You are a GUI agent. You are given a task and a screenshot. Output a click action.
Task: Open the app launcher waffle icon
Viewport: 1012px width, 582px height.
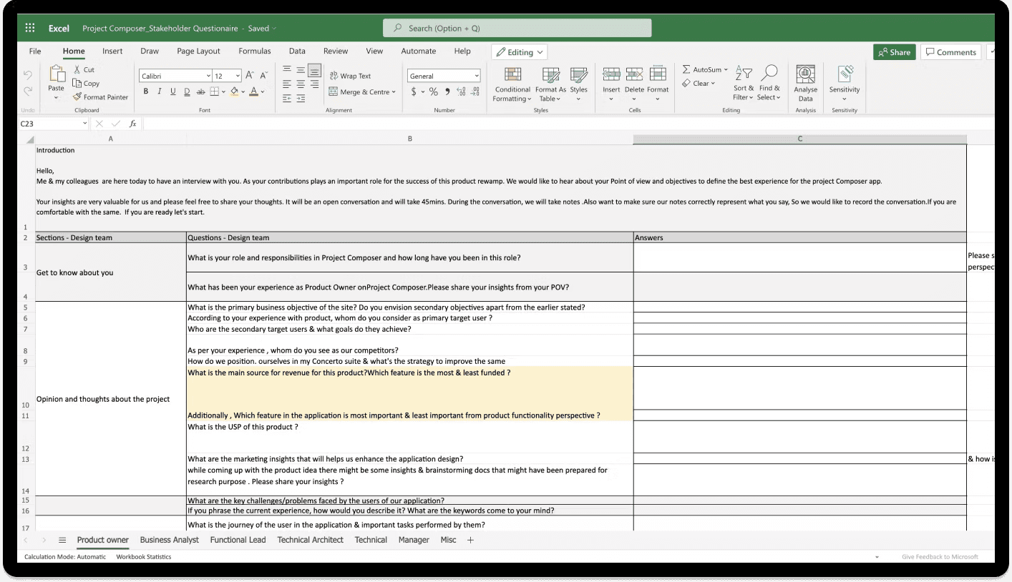(30, 28)
